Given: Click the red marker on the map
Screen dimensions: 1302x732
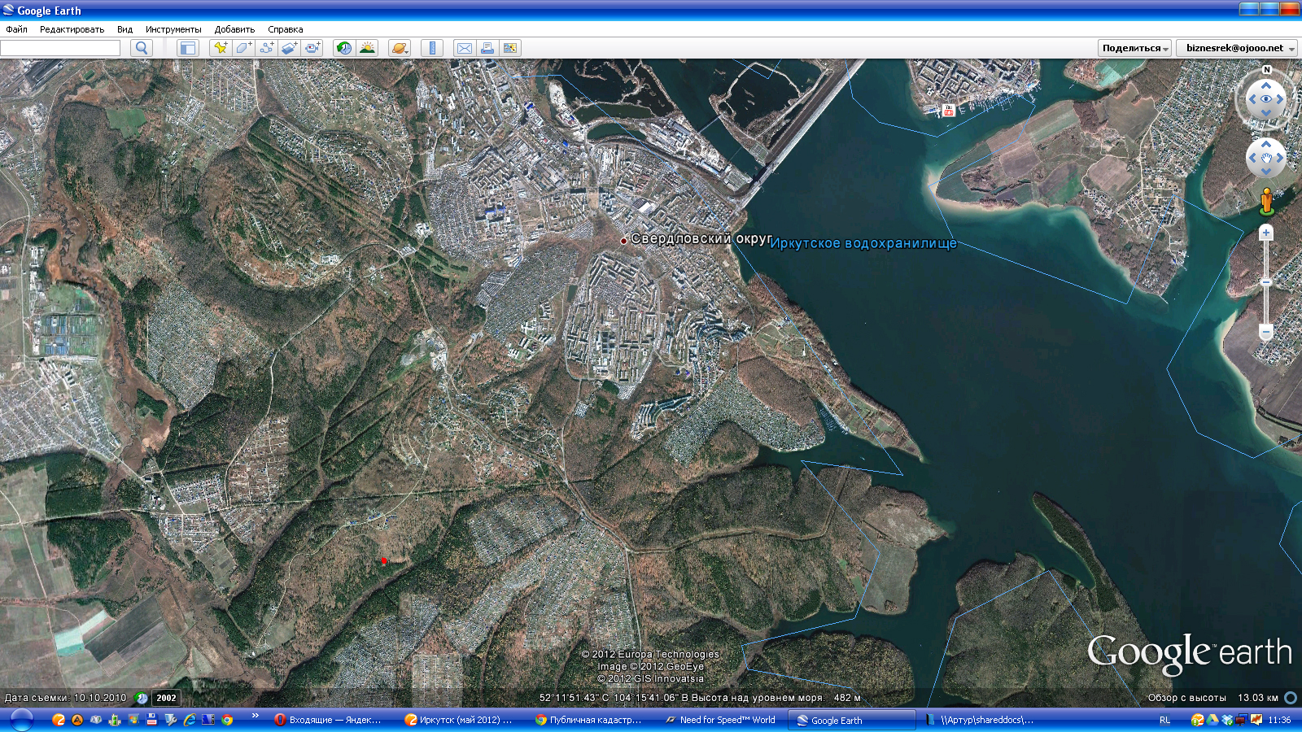Looking at the screenshot, I should 384,560.
